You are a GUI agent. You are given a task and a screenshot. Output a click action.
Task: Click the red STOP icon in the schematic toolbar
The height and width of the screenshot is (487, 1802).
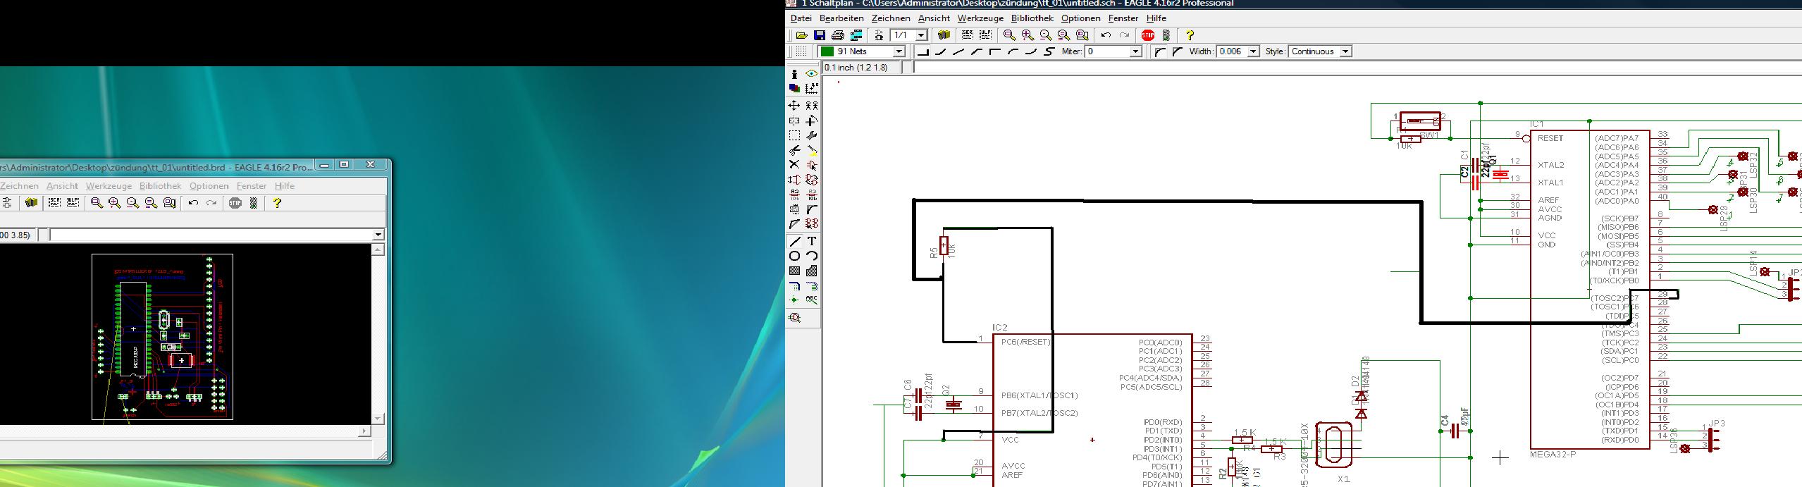point(1148,35)
